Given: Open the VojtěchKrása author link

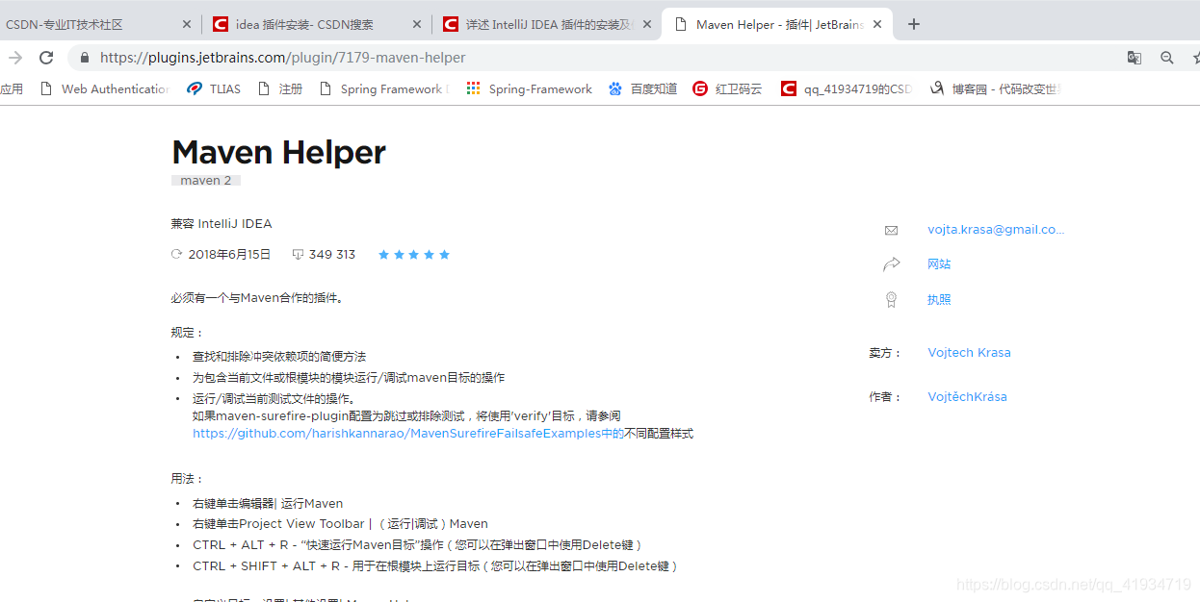Looking at the screenshot, I should point(967,397).
